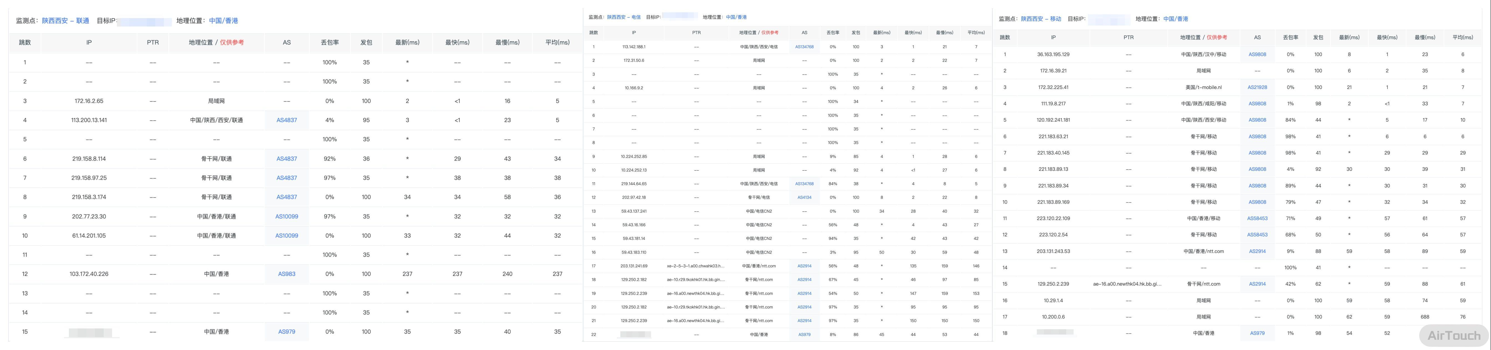This screenshot has height=350, width=1491.
Task: Open AS4134 link for IP 202.97.42.18
Action: (x=804, y=198)
